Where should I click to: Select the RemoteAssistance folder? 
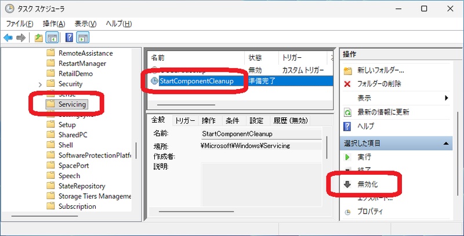click(85, 53)
